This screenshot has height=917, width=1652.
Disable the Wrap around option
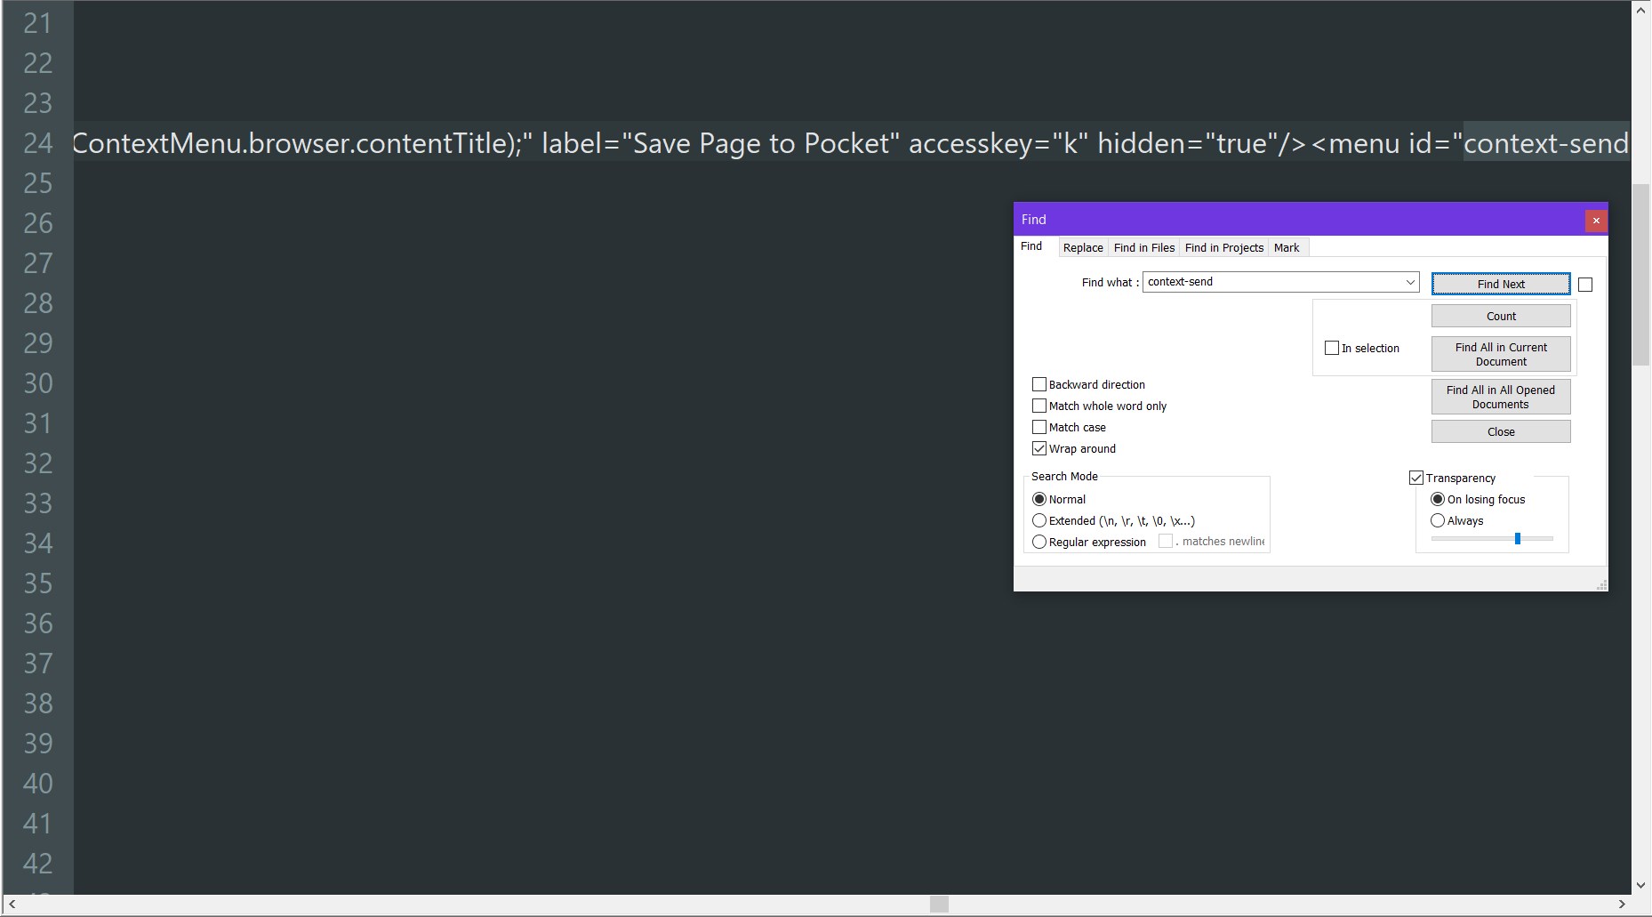[1039, 448]
